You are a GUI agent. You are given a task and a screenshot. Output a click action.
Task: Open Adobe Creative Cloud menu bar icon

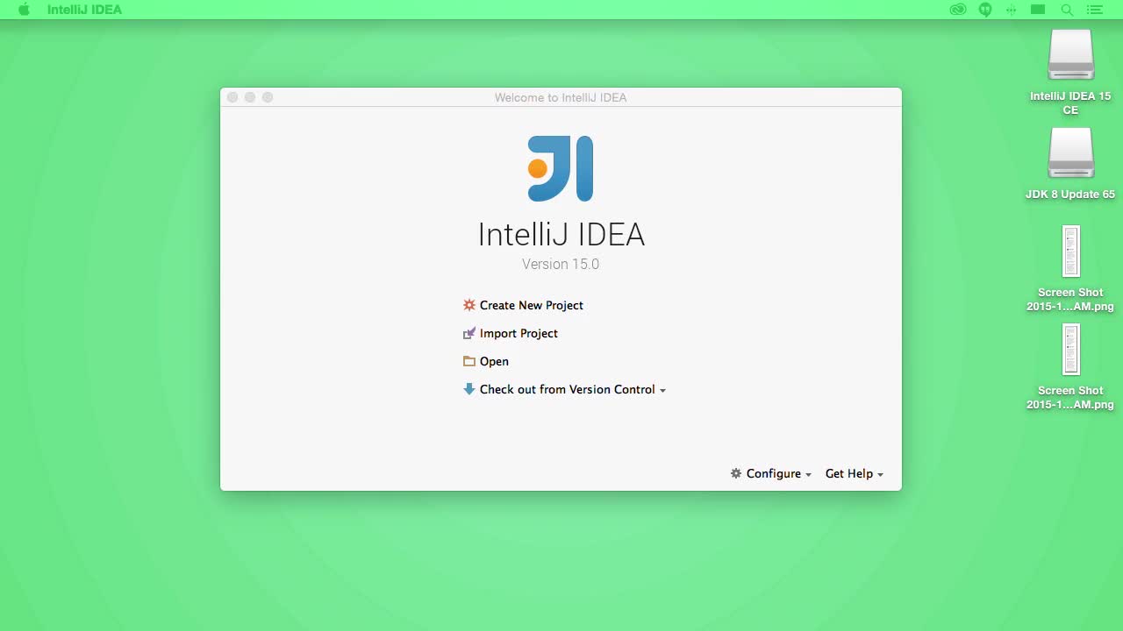pyautogui.click(x=958, y=10)
